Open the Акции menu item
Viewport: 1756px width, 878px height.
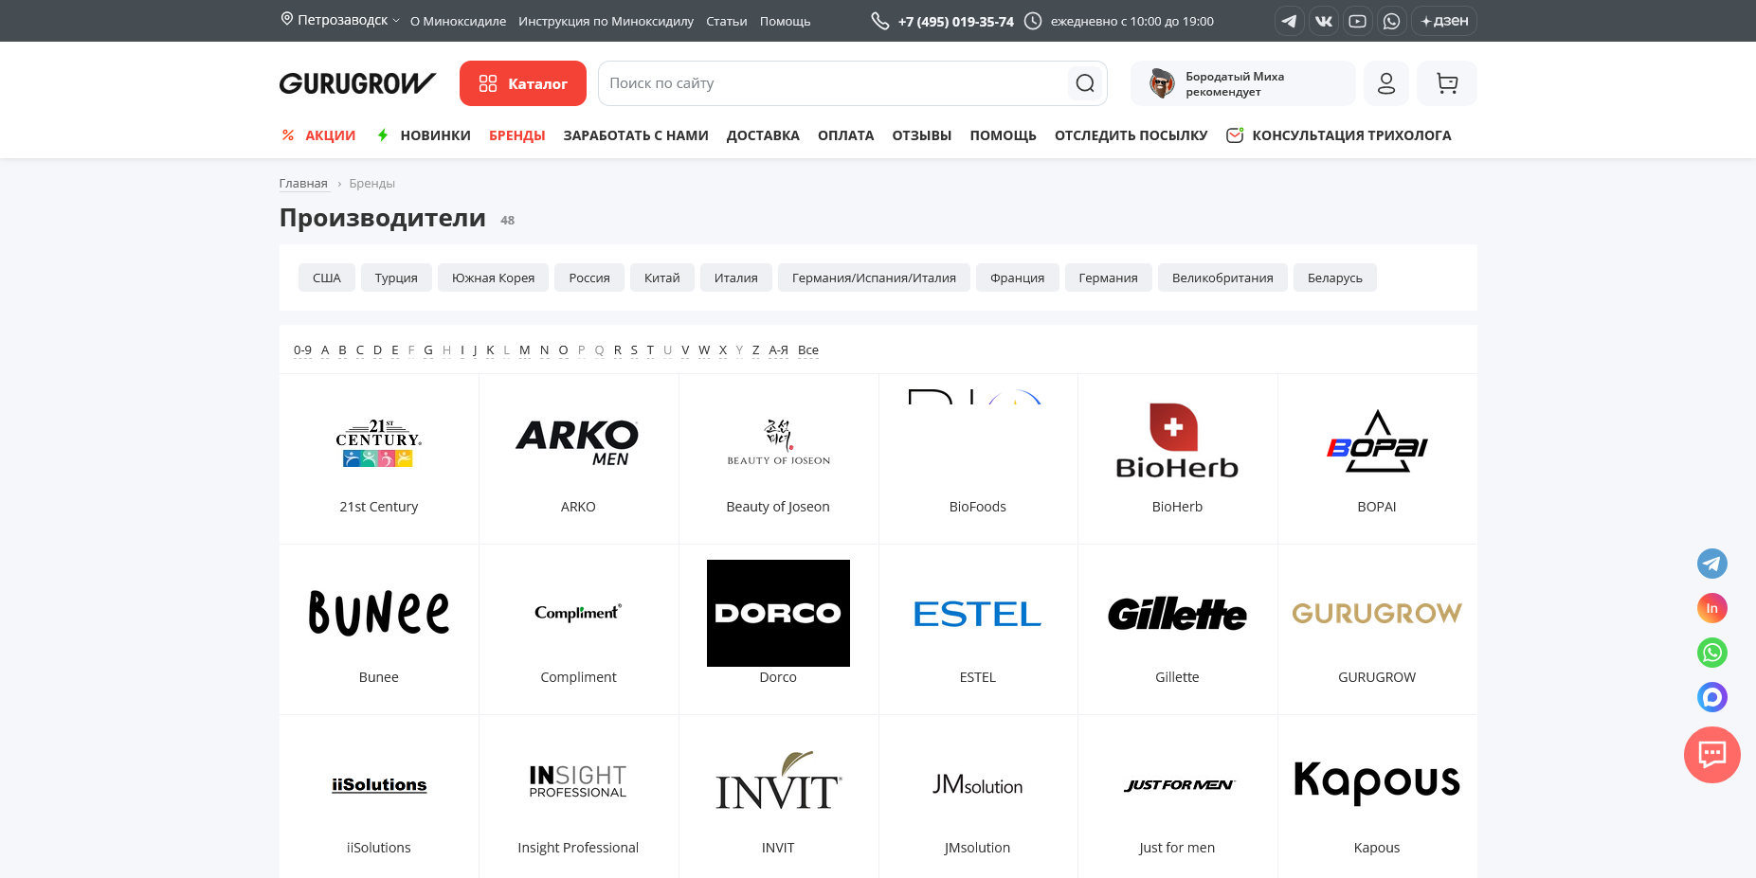[318, 135]
